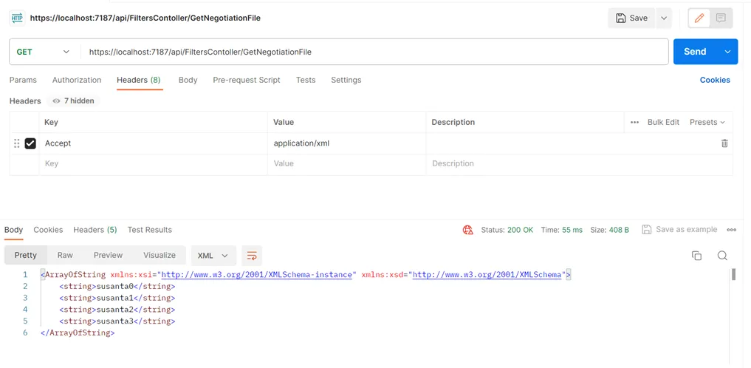Select the request Headers (8) tab
Screen dimensions: 751x368
coord(138,80)
